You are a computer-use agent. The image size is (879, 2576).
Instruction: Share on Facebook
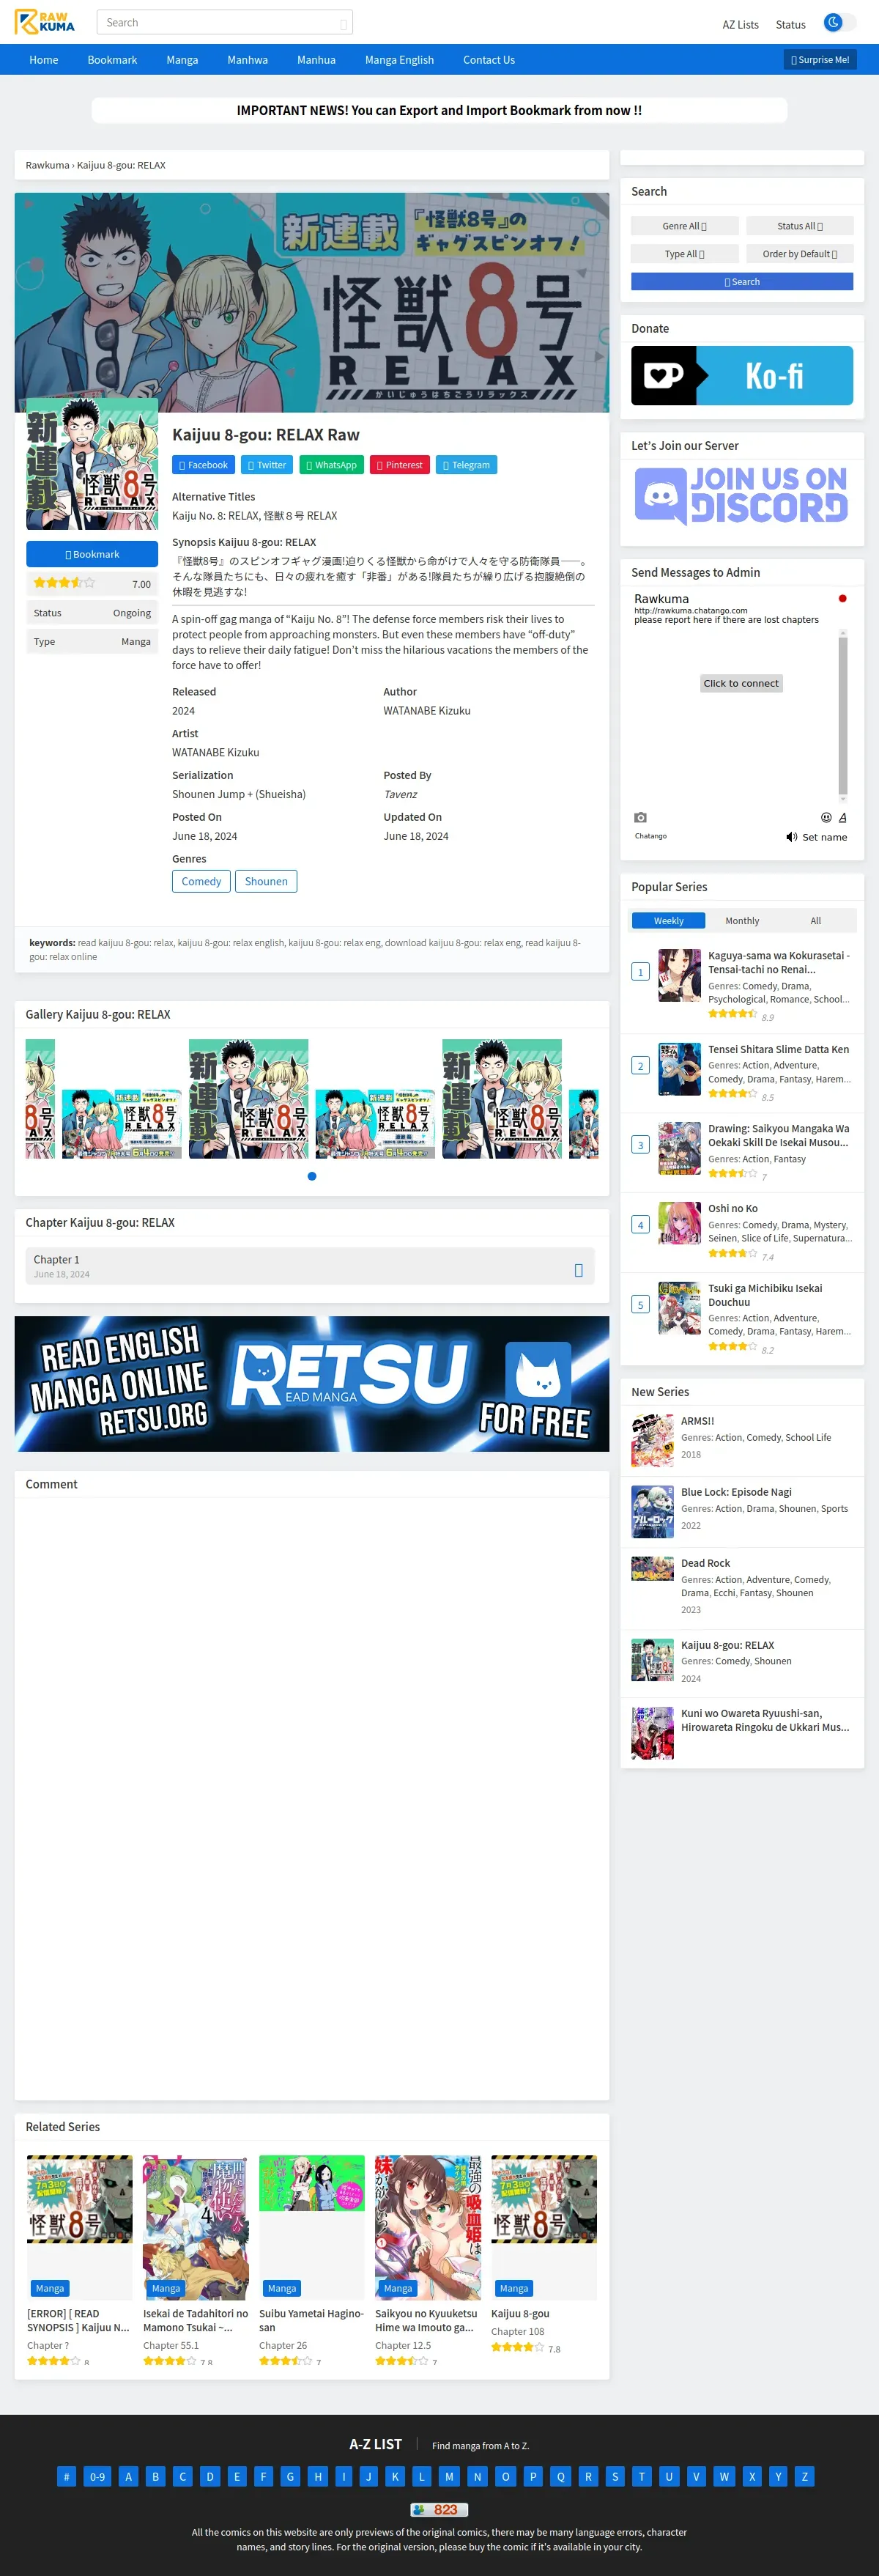(x=203, y=465)
